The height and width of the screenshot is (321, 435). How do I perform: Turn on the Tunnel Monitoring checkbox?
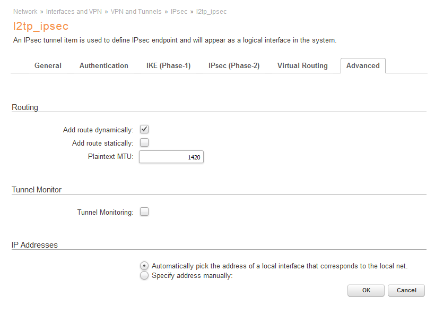[144, 212]
